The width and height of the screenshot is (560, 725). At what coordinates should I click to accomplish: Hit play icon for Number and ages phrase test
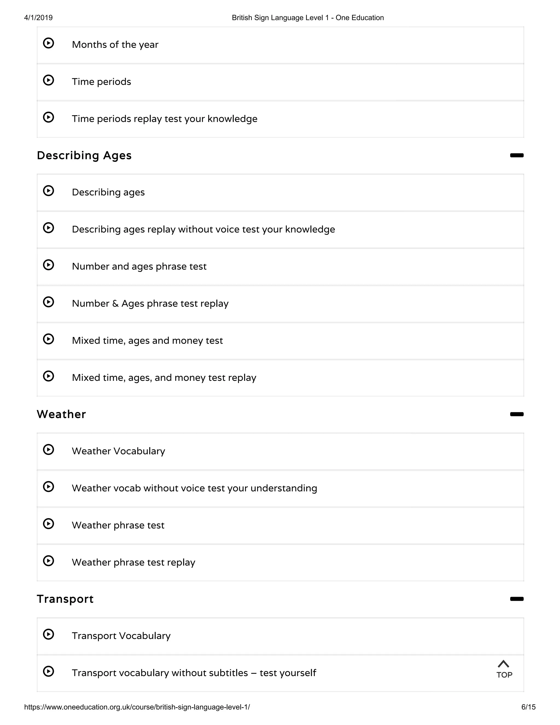(48, 265)
